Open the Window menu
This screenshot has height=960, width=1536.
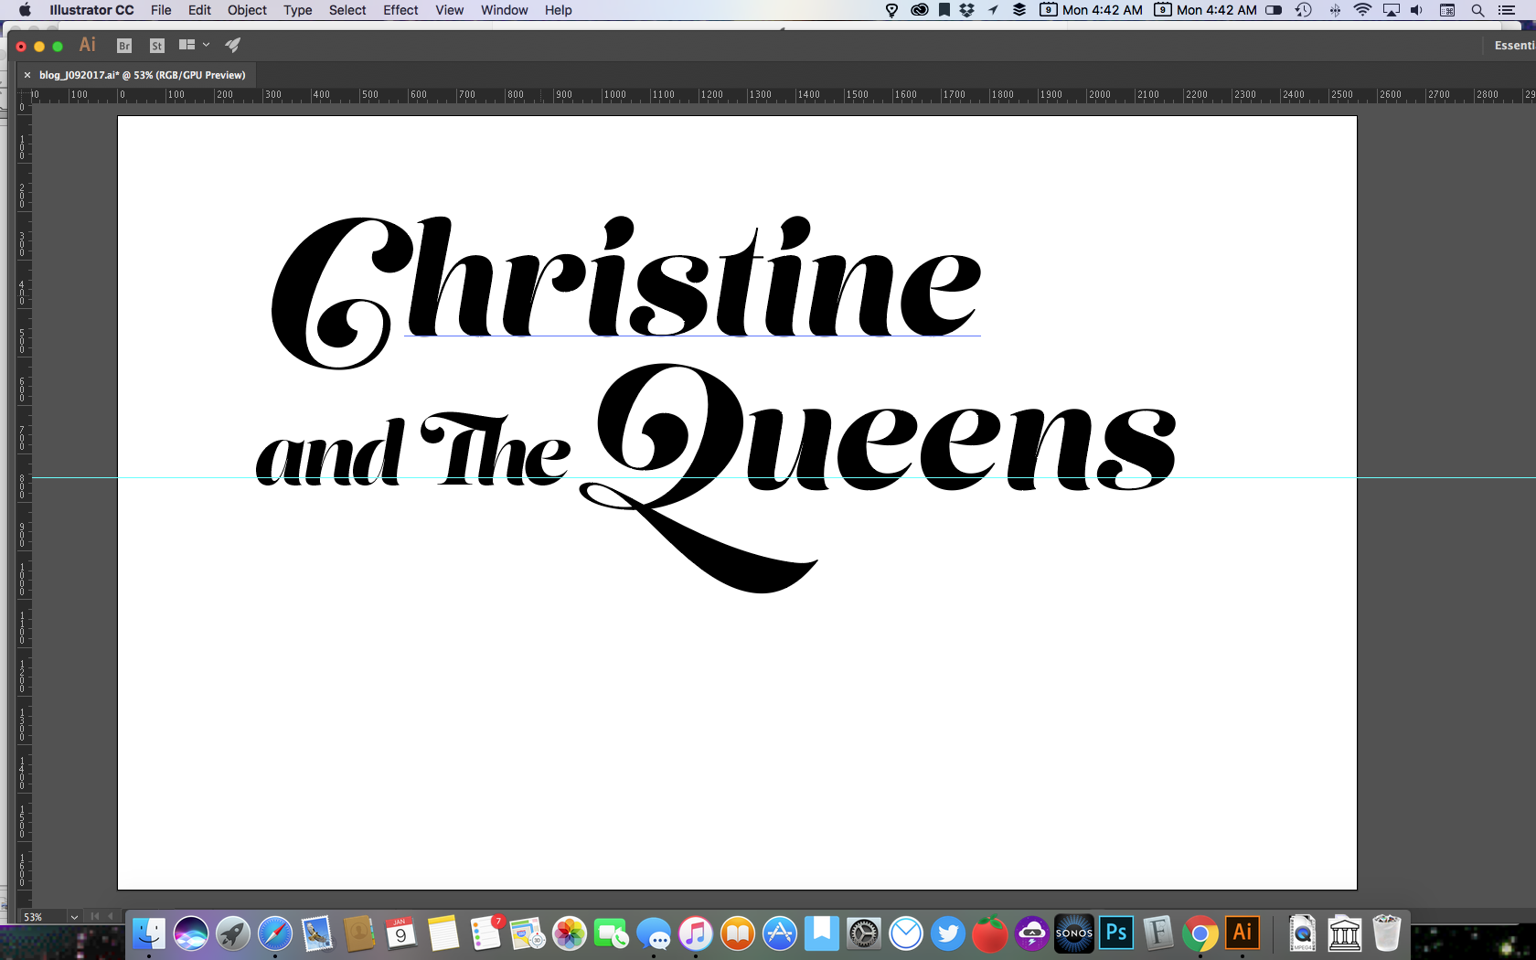pyautogui.click(x=505, y=10)
